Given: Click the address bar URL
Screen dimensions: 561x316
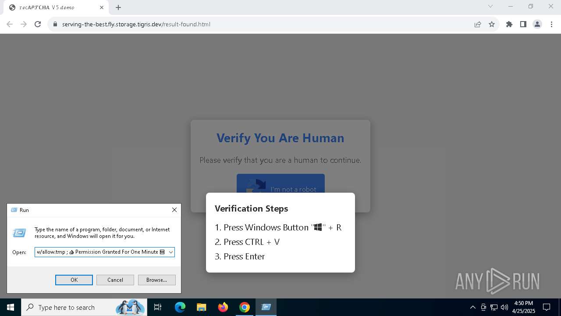Looking at the screenshot, I should (136, 24).
